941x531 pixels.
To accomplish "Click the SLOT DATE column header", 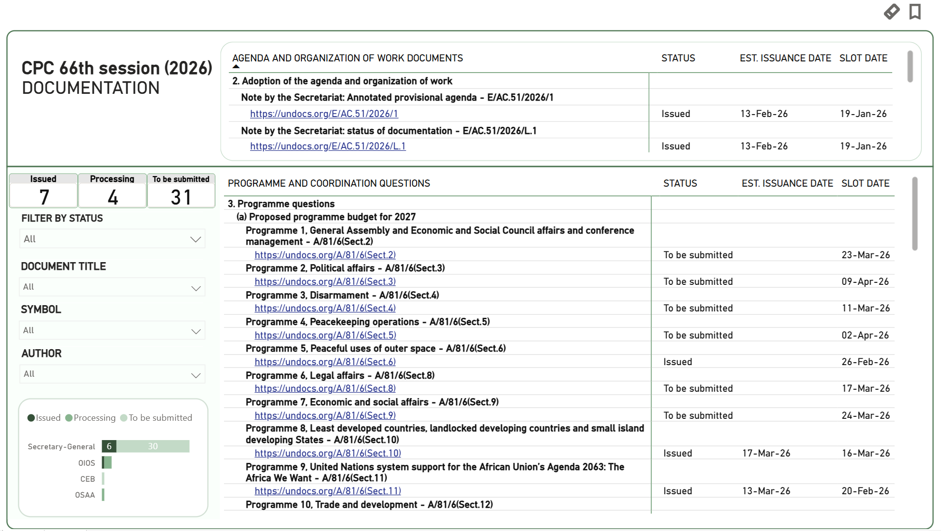I will pos(866,183).
